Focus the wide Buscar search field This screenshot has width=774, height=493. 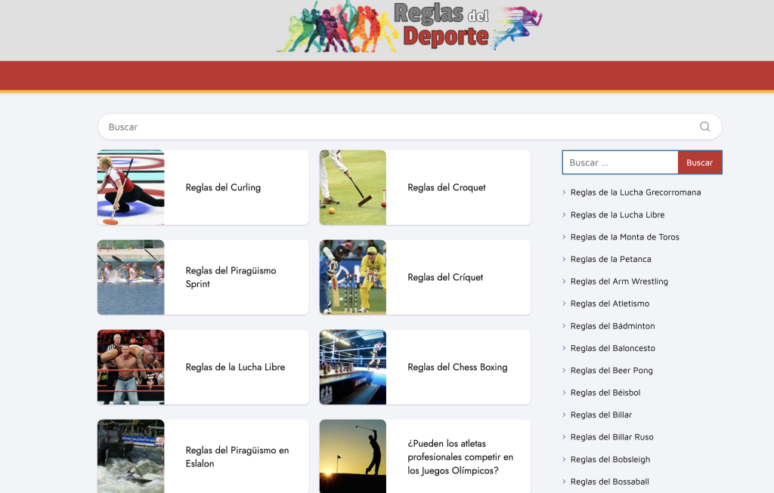393,127
